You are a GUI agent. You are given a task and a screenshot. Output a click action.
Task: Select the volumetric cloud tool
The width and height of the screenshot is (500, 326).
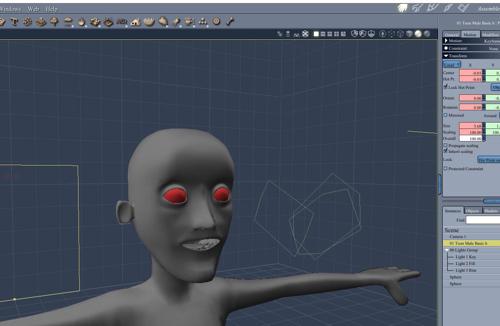click(68, 21)
